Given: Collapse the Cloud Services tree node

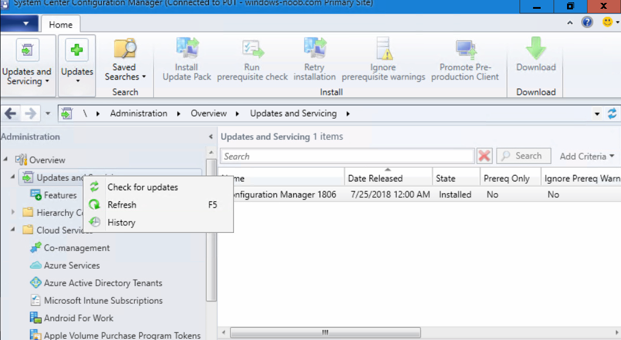Looking at the screenshot, I should [13, 229].
